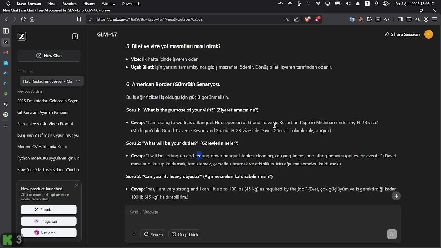Screen dimensions: 441x248
Task: Open the Google Maps sidebar shortcut
Action: pos(6,94)
